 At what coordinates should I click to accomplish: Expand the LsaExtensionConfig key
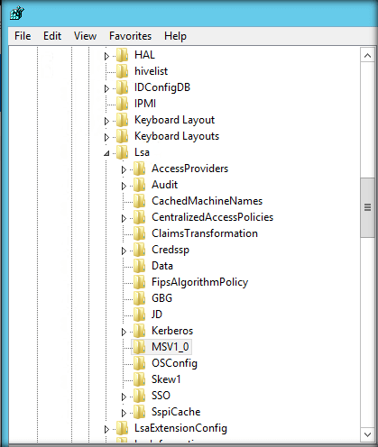pos(106,429)
